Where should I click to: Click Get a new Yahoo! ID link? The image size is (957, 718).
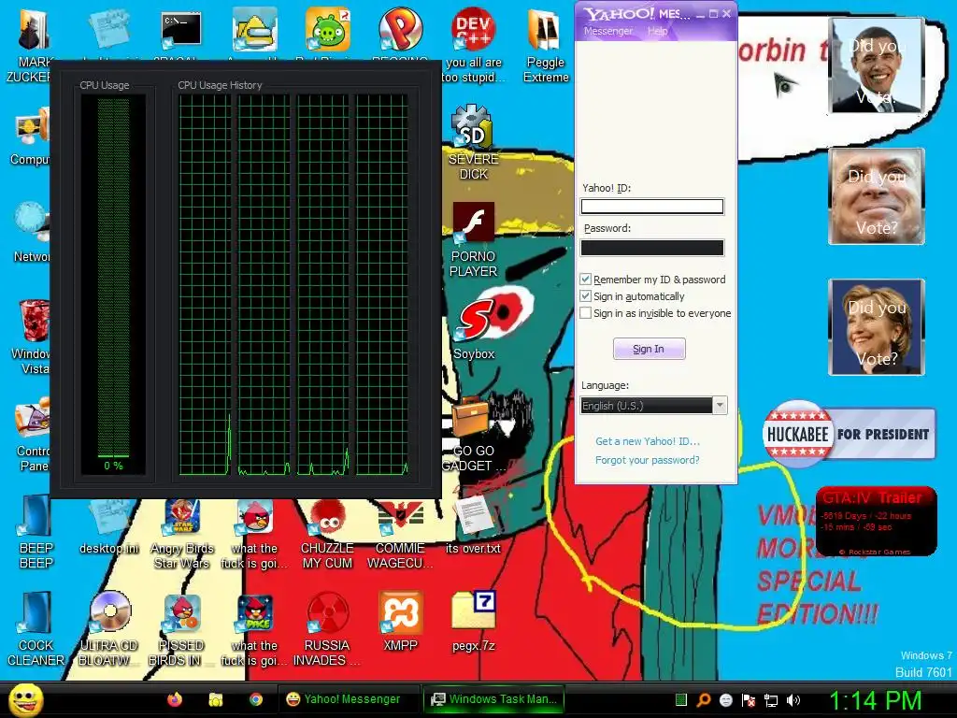[648, 441]
